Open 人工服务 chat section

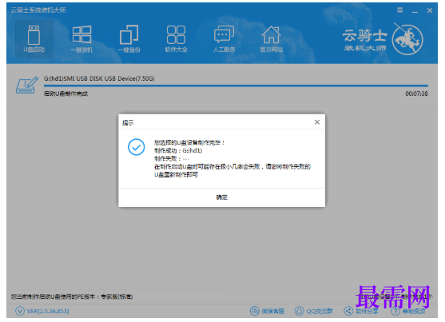pyautogui.click(x=224, y=39)
